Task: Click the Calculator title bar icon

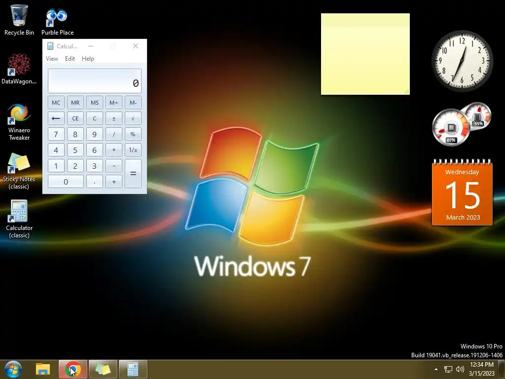Action: tap(50, 46)
